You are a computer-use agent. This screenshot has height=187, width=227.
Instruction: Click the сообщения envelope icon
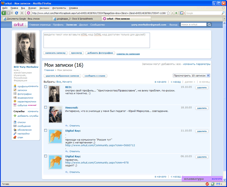(15, 126)
